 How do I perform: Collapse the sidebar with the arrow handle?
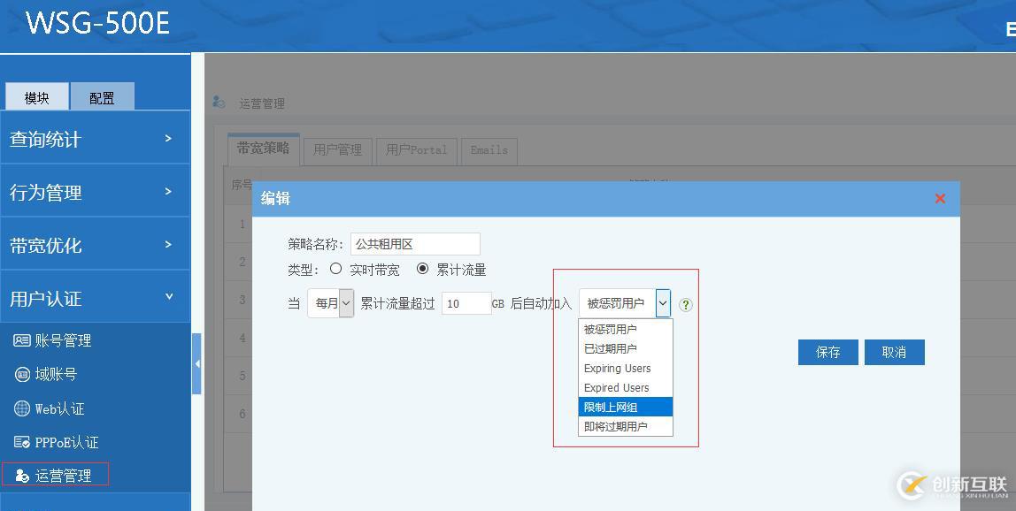196,364
